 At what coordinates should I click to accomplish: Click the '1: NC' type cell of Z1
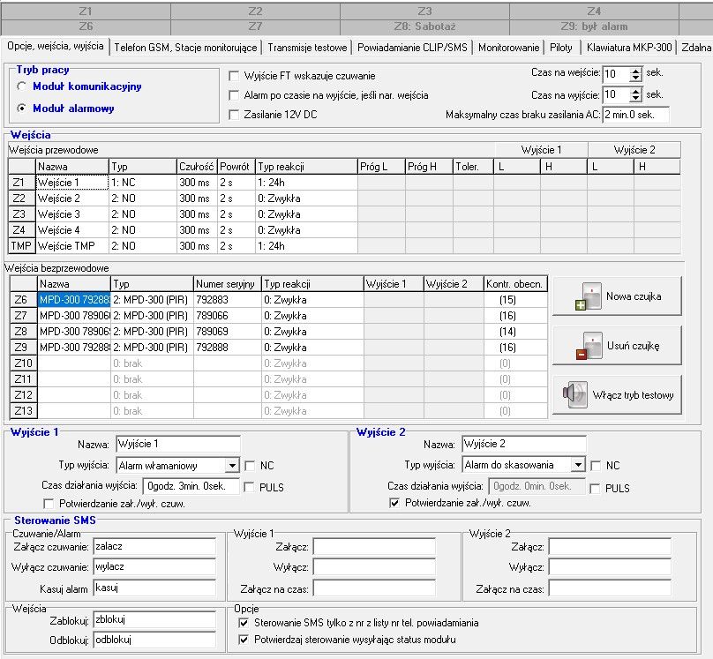click(143, 183)
